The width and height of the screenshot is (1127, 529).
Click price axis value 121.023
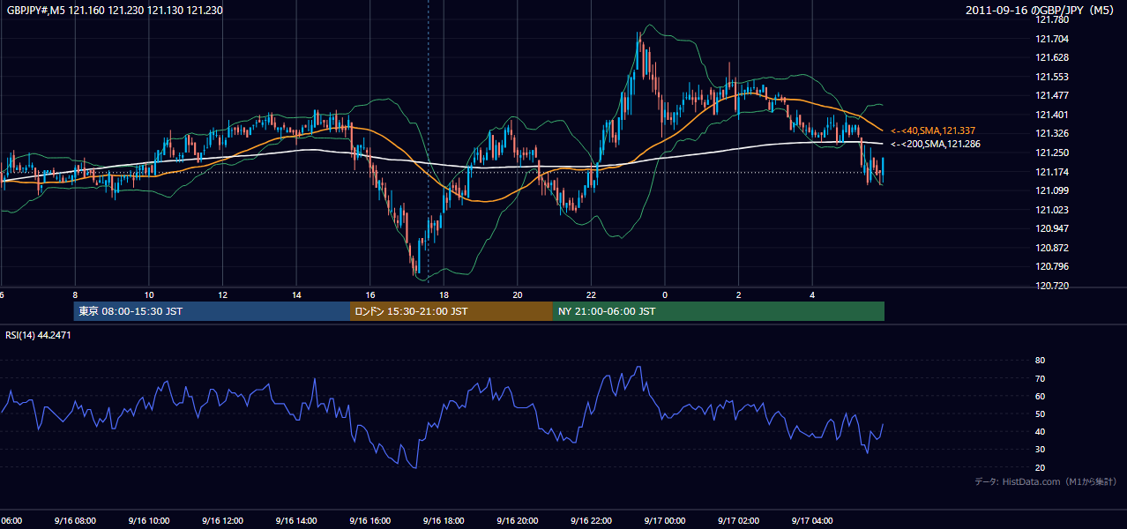click(x=1050, y=210)
